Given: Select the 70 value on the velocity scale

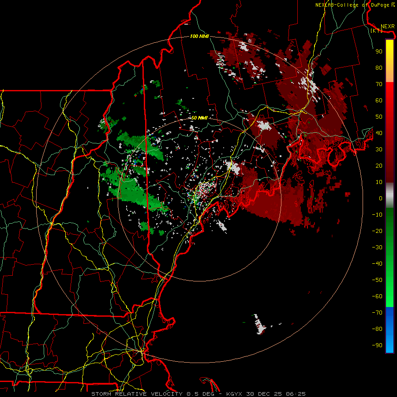Looking at the screenshot, I should tap(379, 84).
